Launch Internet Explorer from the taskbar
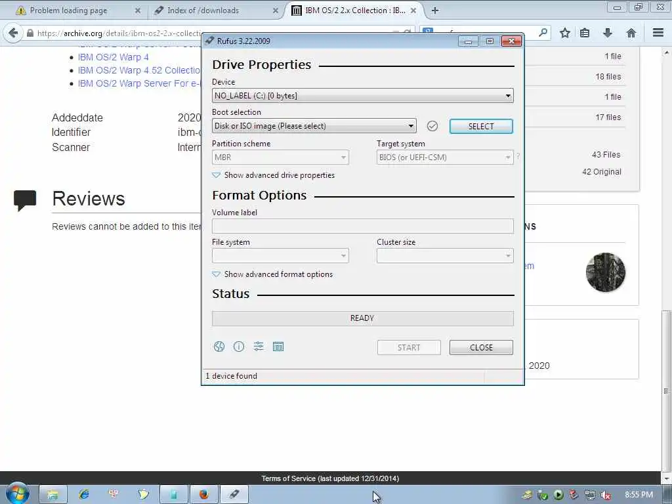Screen dimensions: 672x504 [x=83, y=494]
